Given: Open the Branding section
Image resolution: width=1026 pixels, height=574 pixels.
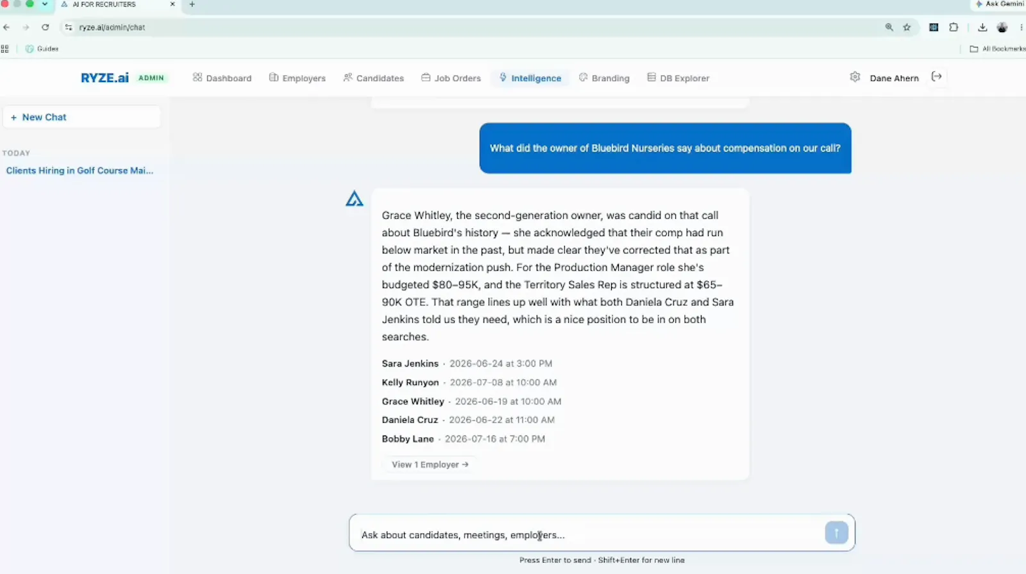Looking at the screenshot, I should click(x=605, y=78).
